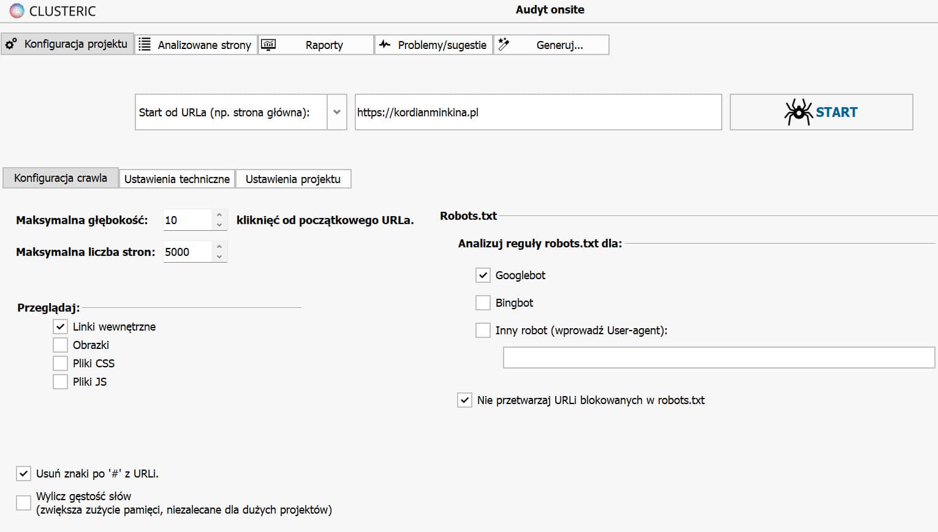Enable the Obrazki checkbox

coord(60,345)
